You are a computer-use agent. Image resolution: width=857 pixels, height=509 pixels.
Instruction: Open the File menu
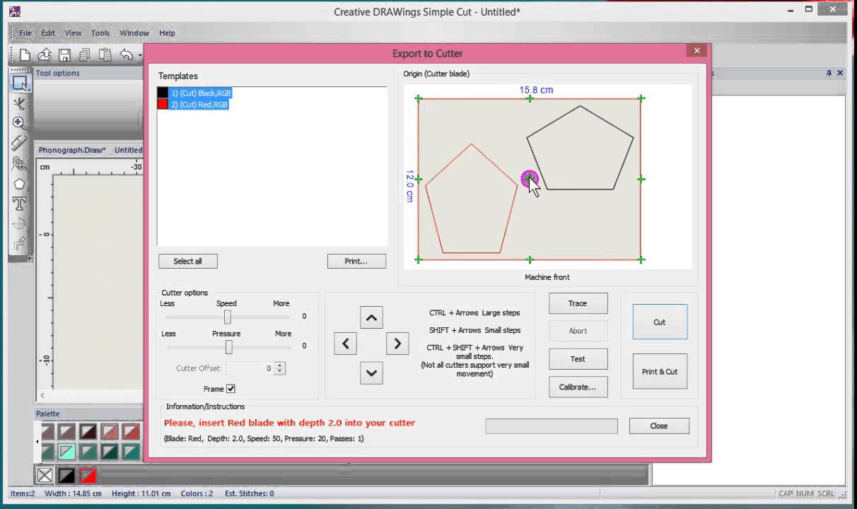[x=25, y=33]
